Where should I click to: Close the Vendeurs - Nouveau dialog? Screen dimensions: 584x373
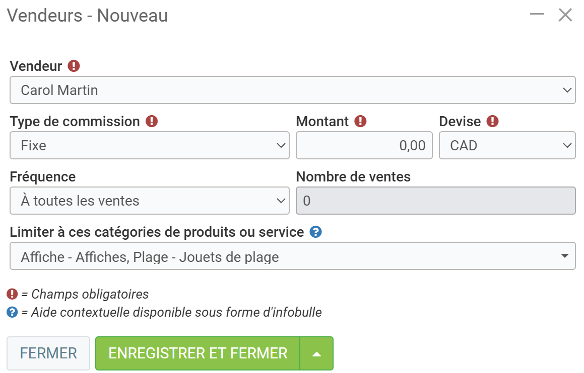[565, 15]
